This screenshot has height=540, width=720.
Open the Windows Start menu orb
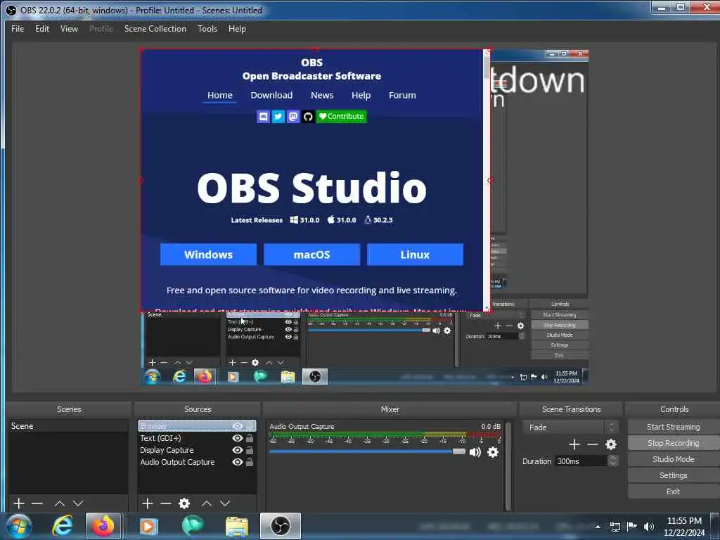pos(19,526)
